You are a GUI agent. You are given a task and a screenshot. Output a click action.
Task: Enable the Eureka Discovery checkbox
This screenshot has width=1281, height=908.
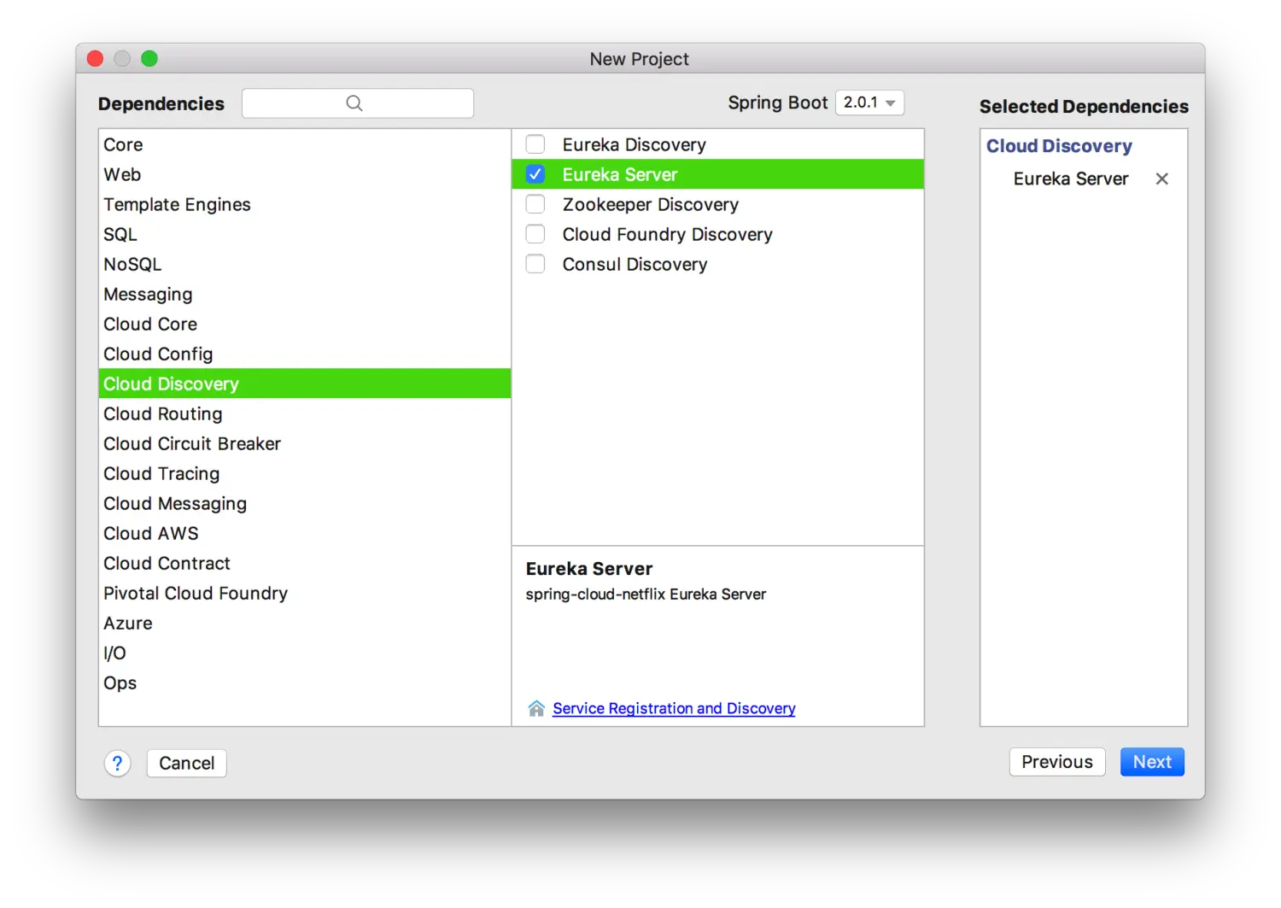pyautogui.click(x=535, y=144)
